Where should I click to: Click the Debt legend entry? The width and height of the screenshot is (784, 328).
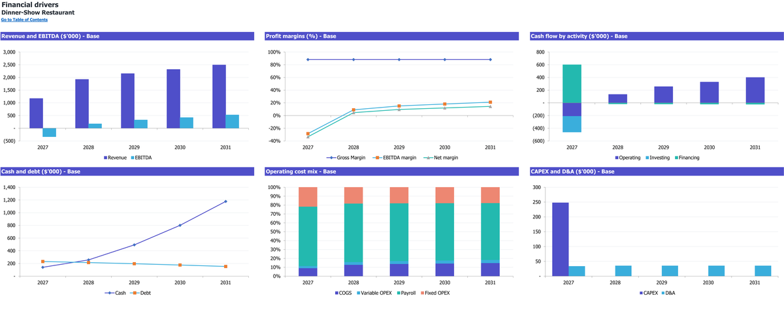pos(139,293)
